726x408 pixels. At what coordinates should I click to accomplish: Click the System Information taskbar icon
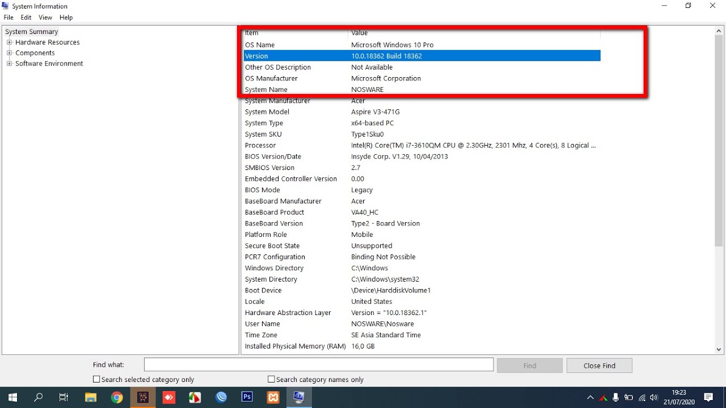click(x=299, y=397)
